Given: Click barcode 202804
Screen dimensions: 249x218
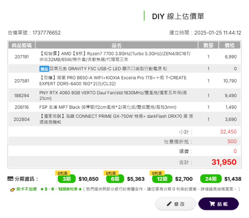Looking at the screenshot, I should 22,119.
